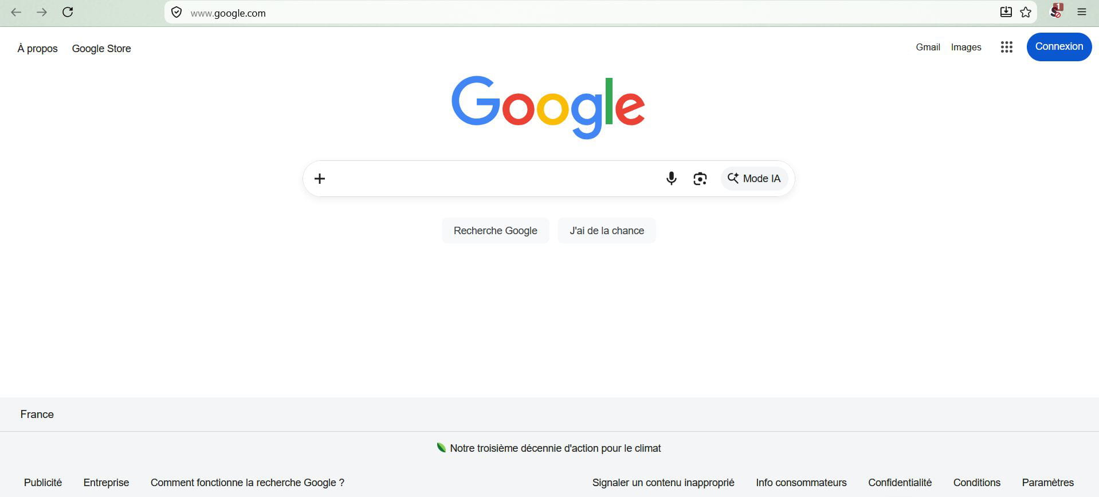Image resolution: width=1099 pixels, height=497 pixels.
Task: Open the profile avatar with notification badge
Action: pos(1056,11)
